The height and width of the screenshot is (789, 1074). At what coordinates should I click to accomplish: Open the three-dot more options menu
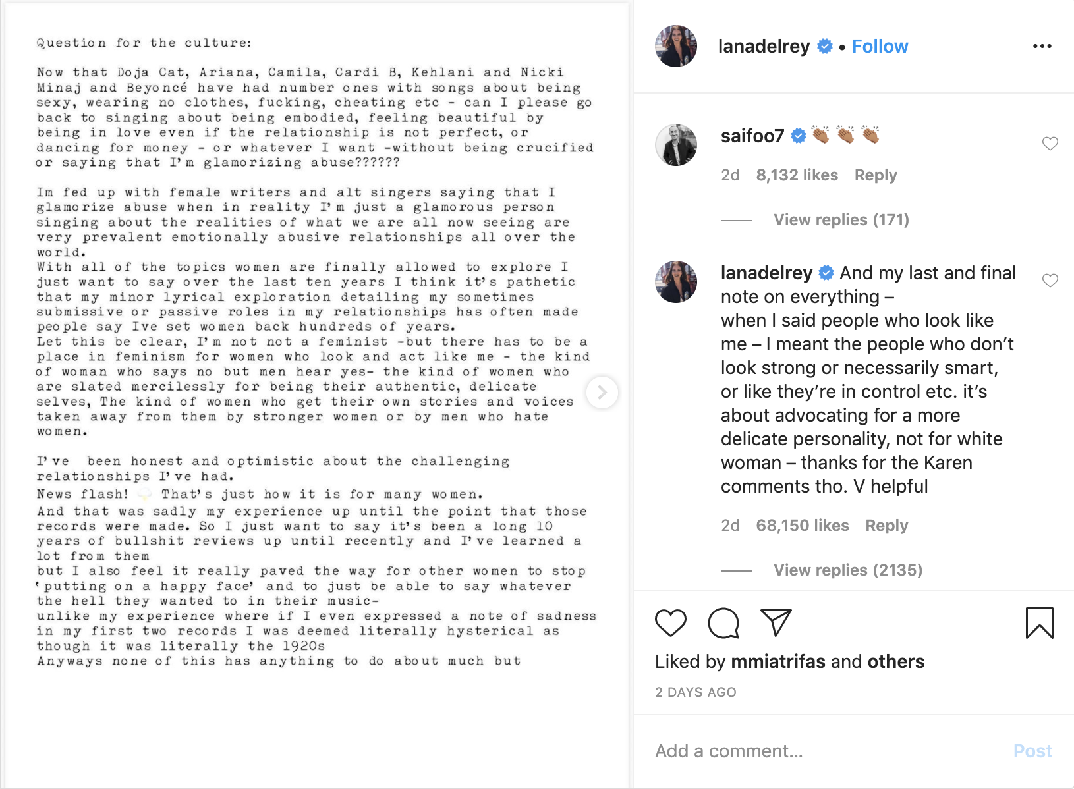1042,46
